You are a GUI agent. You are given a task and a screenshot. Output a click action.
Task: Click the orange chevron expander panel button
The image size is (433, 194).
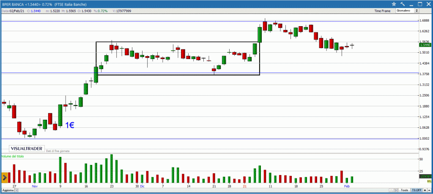[4, 178]
